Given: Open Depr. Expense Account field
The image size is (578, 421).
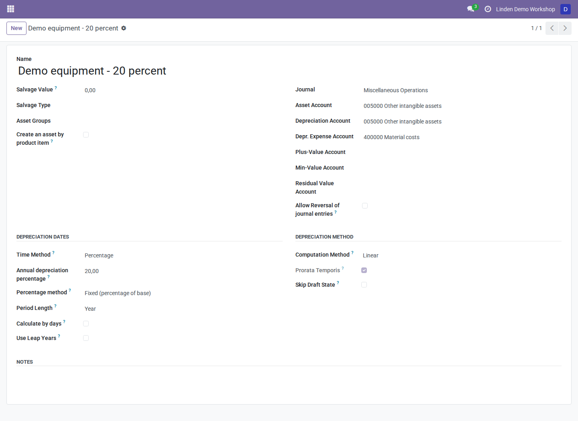Looking at the screenshot, I should tap(462, 137).
